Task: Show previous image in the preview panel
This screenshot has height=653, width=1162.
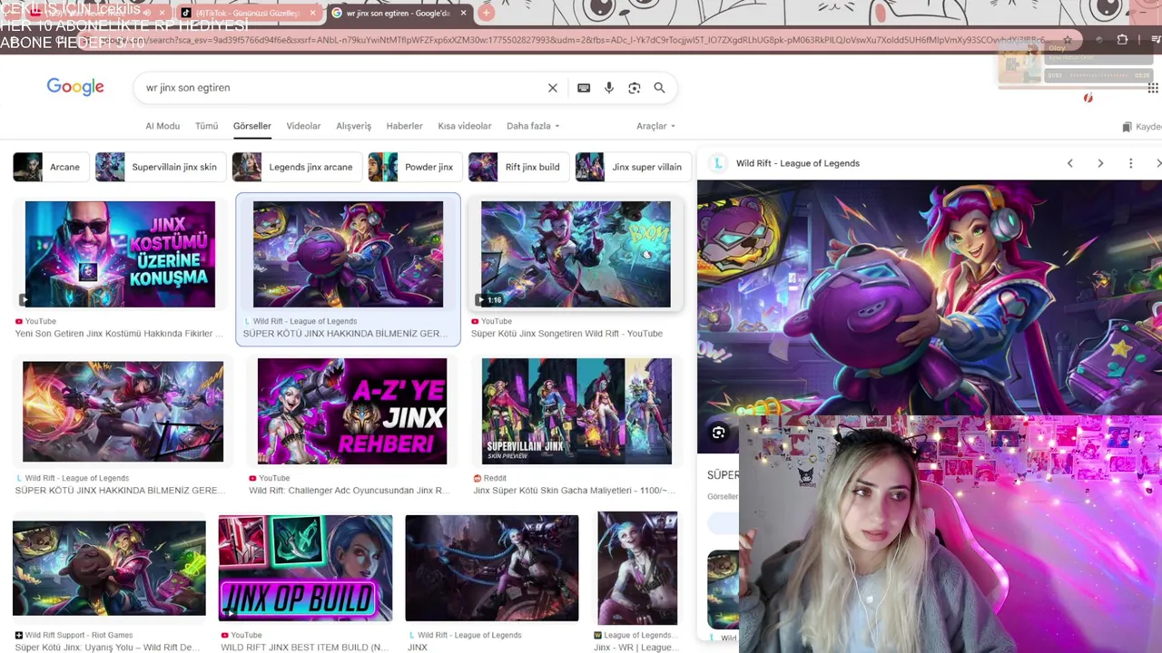Action: (x=1069, y=163)
